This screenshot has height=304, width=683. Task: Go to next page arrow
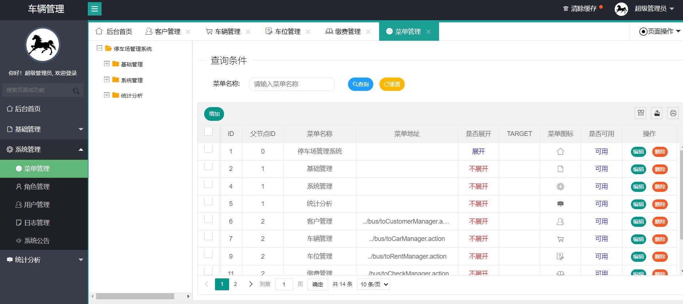coord(251,284)
